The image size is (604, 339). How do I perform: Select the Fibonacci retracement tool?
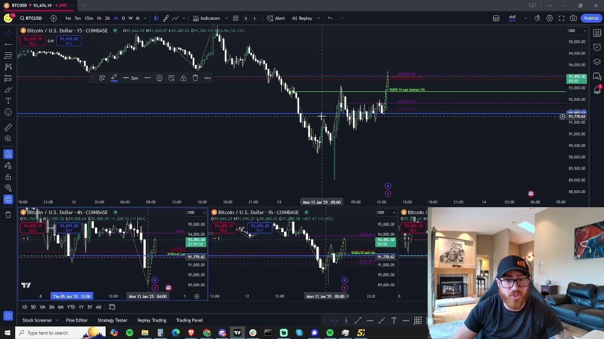(x=8, y=56)
